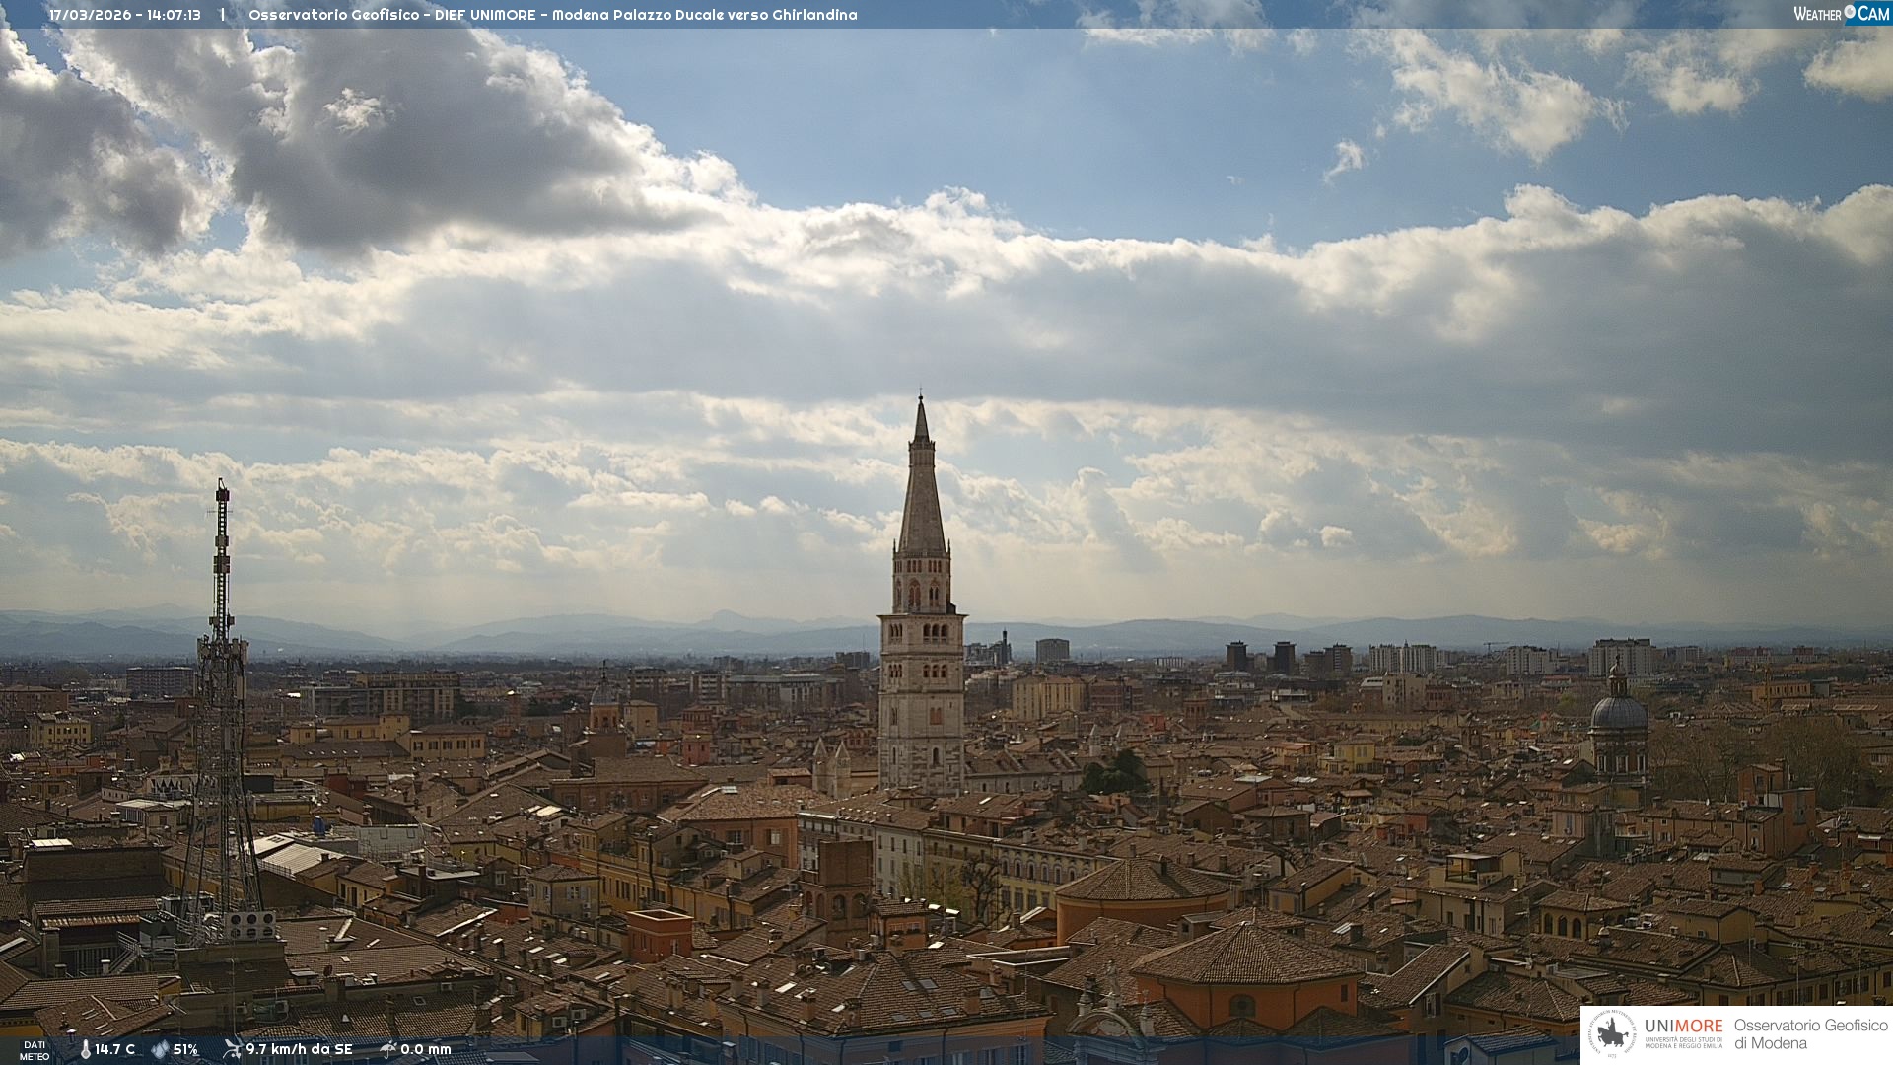Click the blue globe in WeatherCAM logo

(x=1850, y=12)
